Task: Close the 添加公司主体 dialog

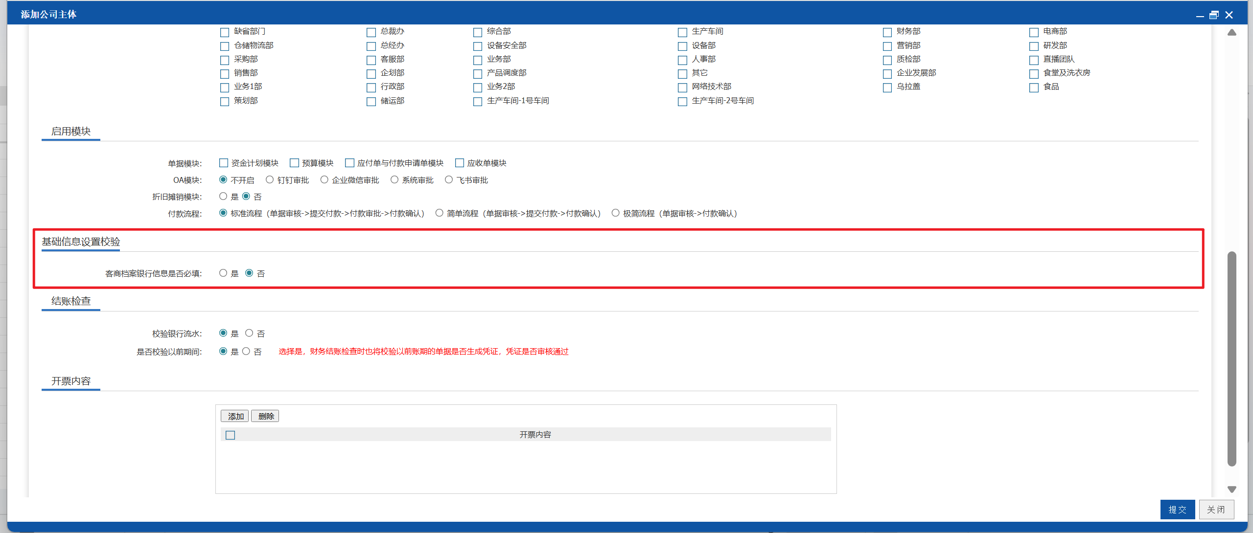Action: 1229,15
